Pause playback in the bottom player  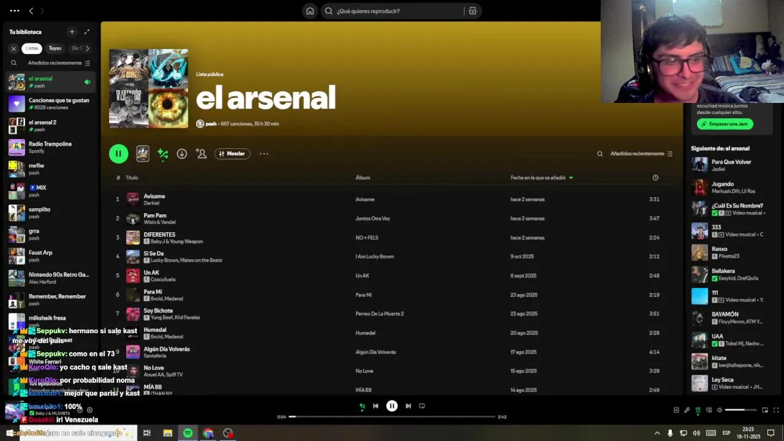392,406
